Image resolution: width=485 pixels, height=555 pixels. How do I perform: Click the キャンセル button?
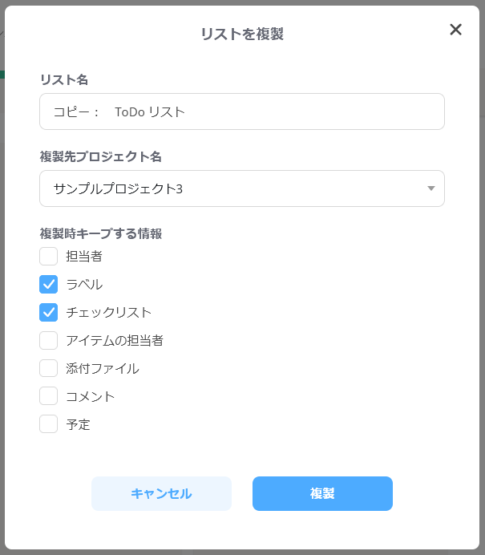(x=161, y=493)
